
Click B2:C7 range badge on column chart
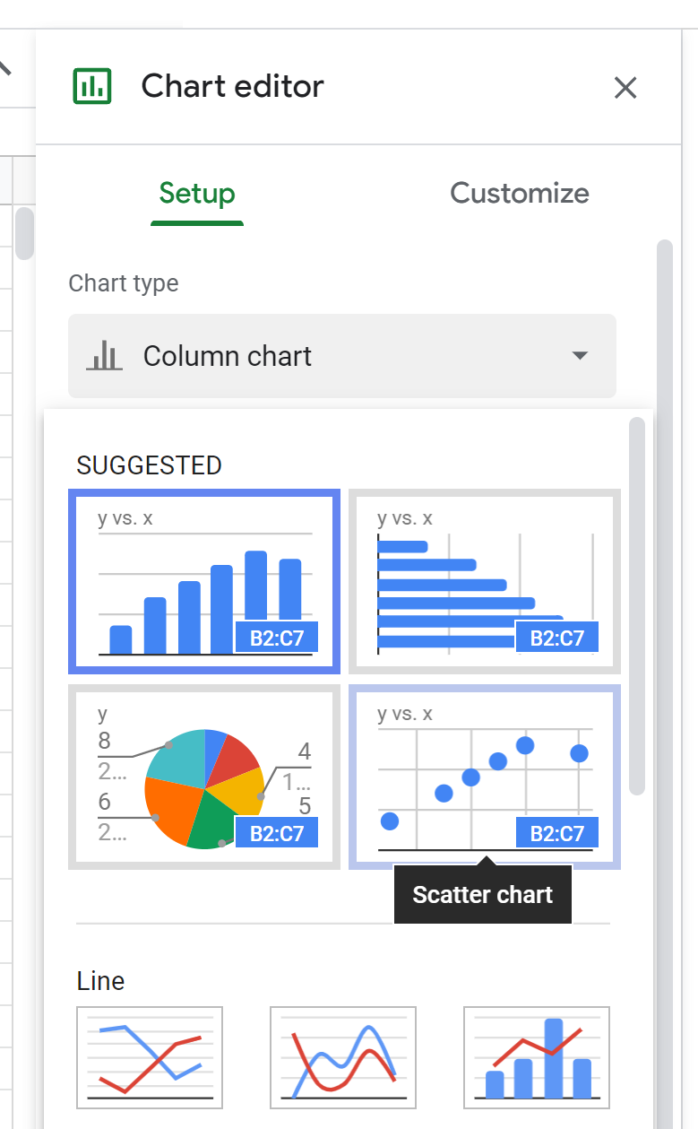[x=276, y=638]
